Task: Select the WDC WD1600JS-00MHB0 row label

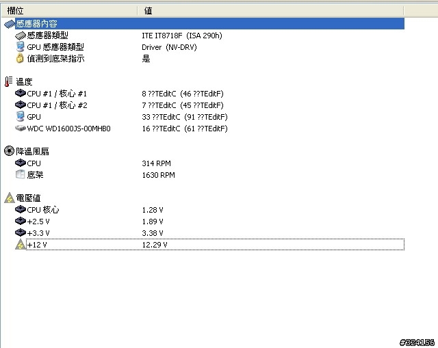Action: (x=68, y=129)
